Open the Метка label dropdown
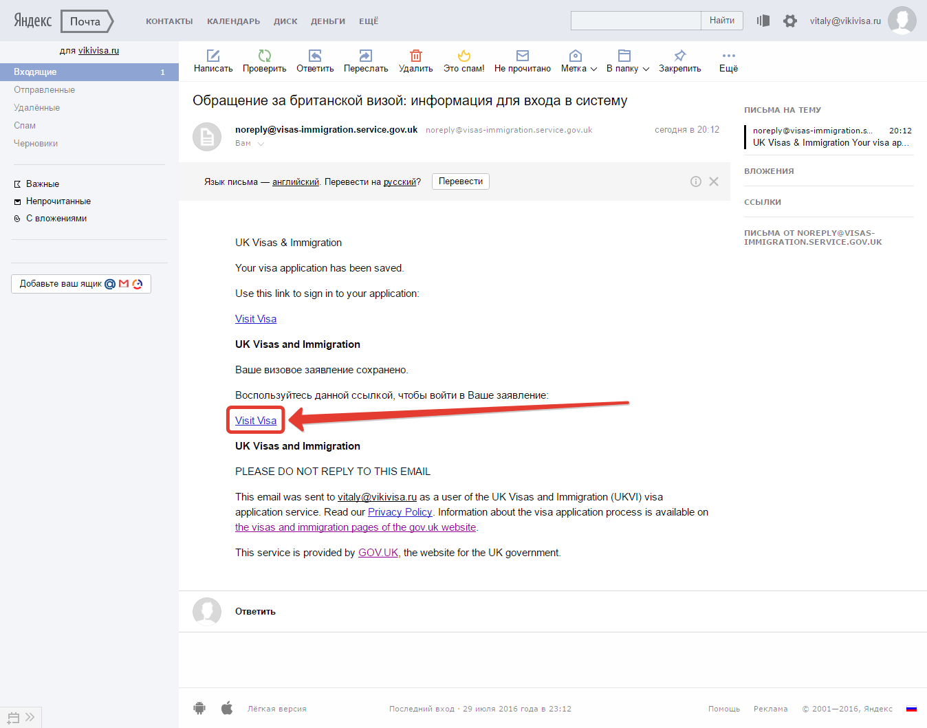 point(578,61)
